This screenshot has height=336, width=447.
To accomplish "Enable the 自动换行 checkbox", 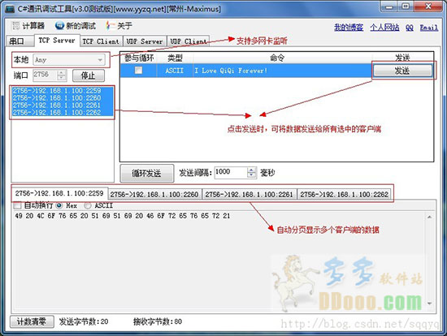I will pyautogui.click(x=17, y=205).
